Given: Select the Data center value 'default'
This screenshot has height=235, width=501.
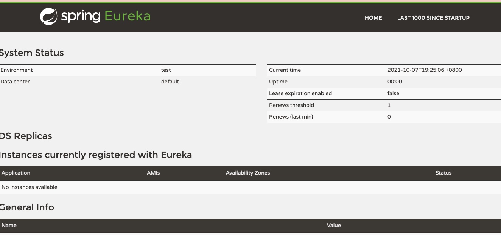Looking at the screenshot, I should coord(170,82).
